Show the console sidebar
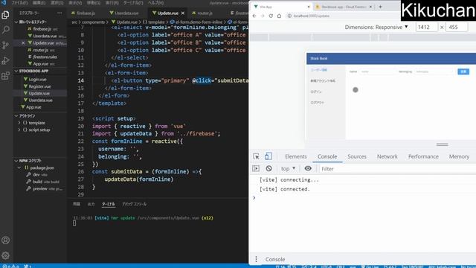476x268 pixels. pos(256,169)
